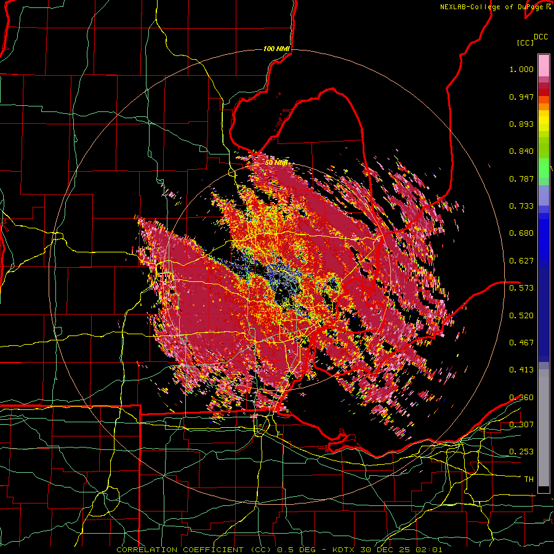The image size is (554, 554).
Task: Select the 0.787 legend value
Action: [521, 179]
